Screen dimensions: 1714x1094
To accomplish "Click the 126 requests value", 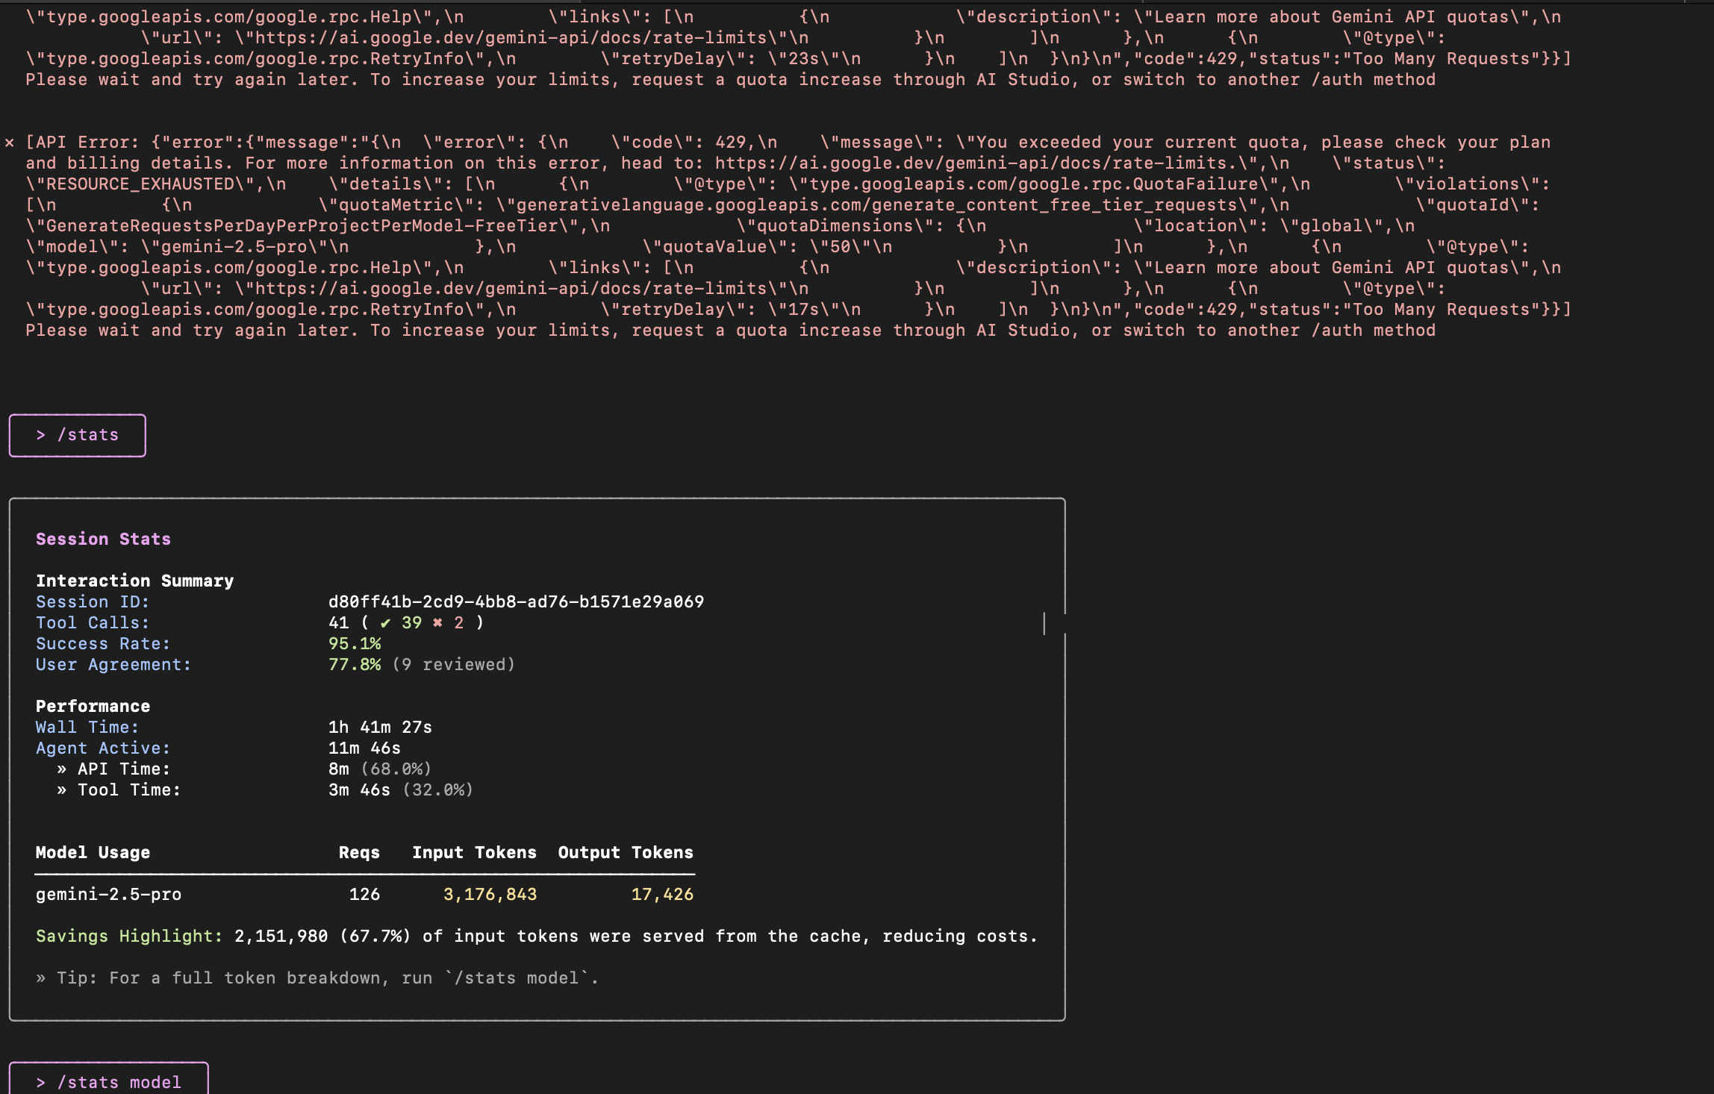I will 364,894.
